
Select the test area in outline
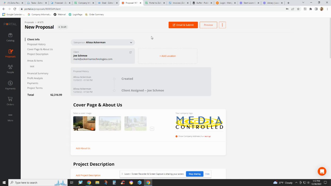[x=32, y=66]
